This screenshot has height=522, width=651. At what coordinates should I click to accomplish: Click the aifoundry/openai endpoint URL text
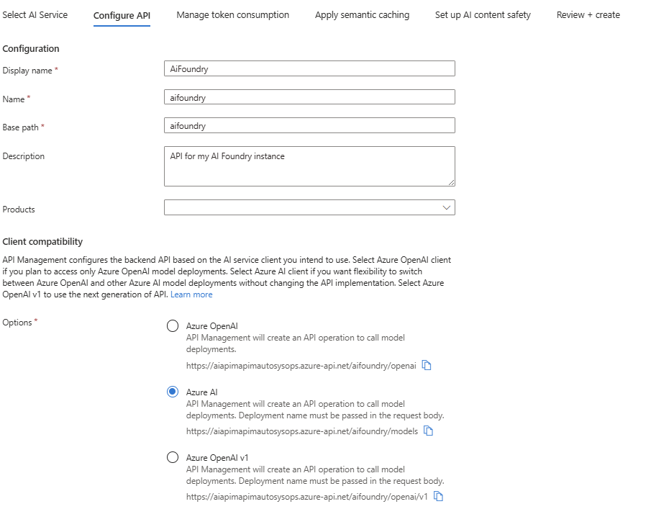coord(301,366)
